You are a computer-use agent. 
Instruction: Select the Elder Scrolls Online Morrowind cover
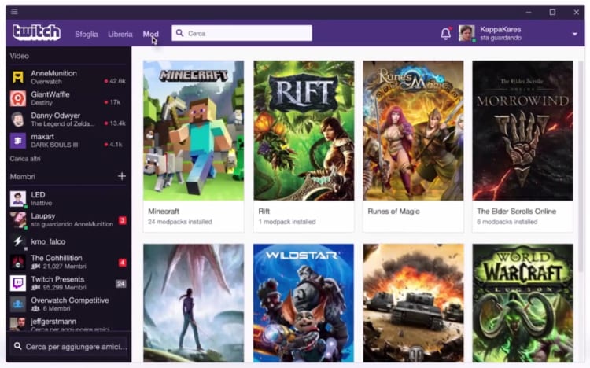[x=522, y=131]
